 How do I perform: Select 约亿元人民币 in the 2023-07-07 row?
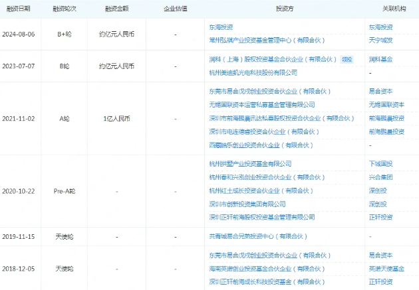click(117, 66)
